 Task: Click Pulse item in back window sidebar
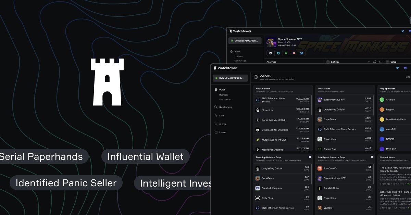click(235, 51)
